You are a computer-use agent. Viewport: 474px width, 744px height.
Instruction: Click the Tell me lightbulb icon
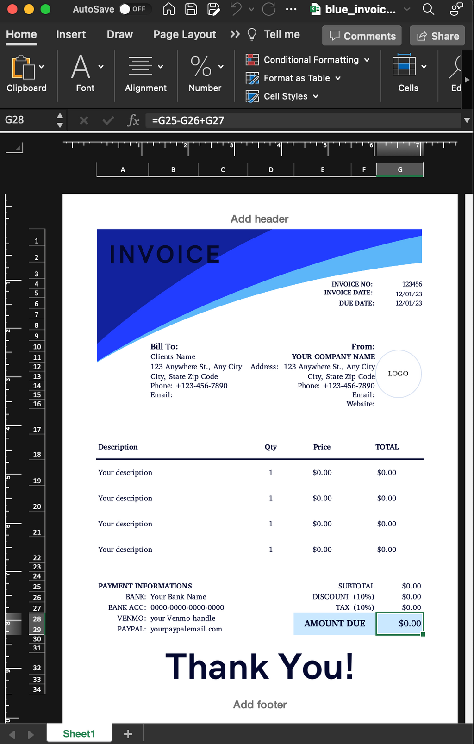[x=252, y=35]
